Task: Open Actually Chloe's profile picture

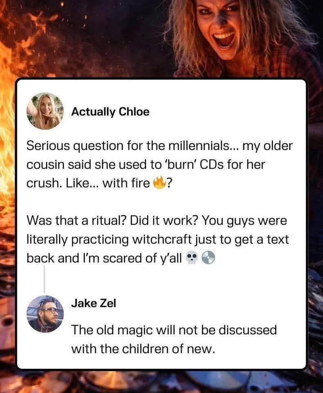Action: tap(45, 111)
